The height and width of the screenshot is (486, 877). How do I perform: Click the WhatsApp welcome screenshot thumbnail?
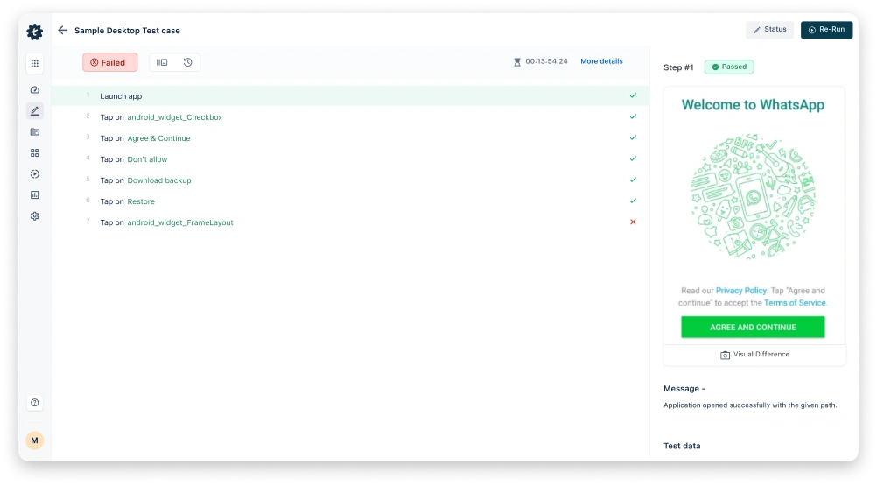point(754,215)
